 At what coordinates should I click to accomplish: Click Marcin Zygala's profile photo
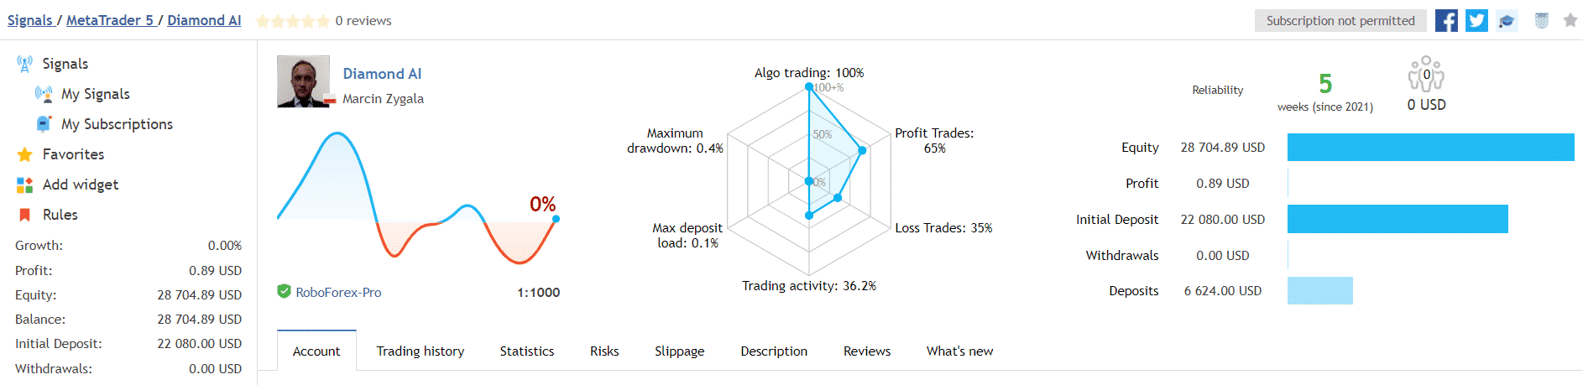[303, 81]
